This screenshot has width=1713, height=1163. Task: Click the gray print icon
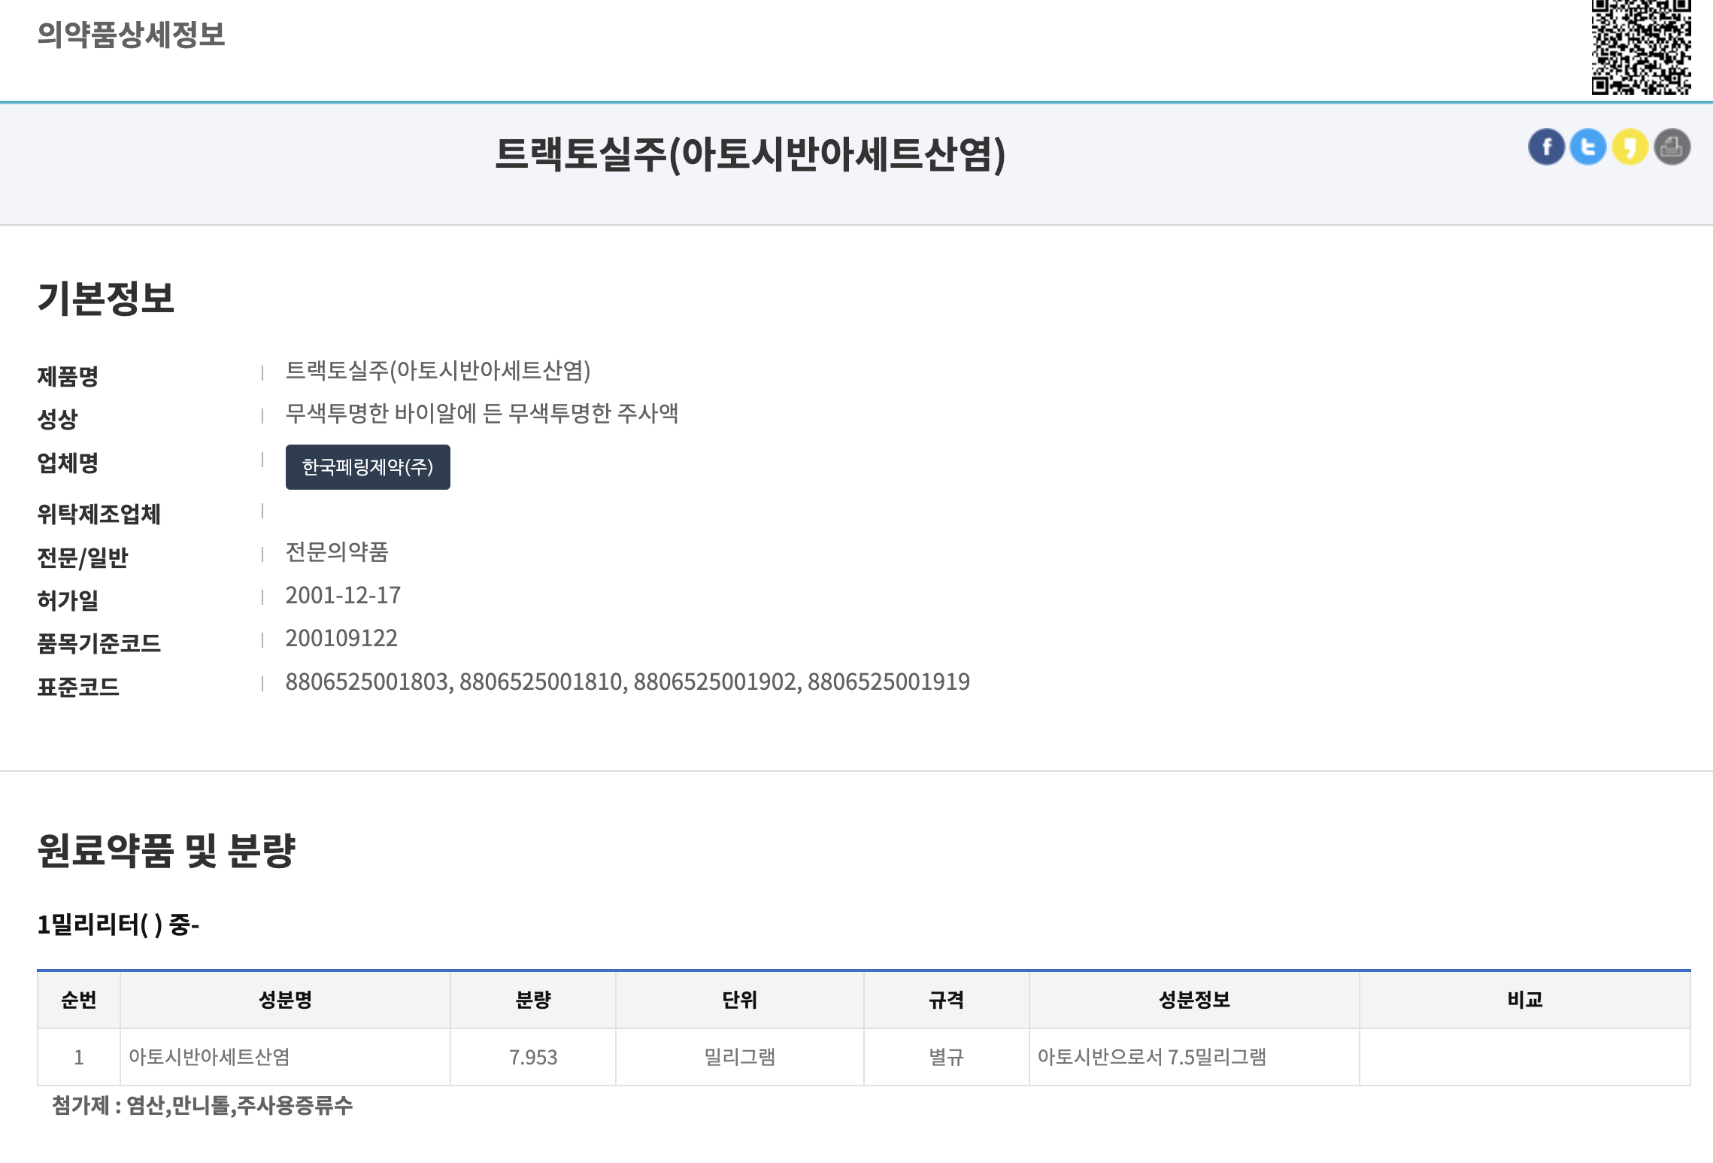(x=1672, y=147)
